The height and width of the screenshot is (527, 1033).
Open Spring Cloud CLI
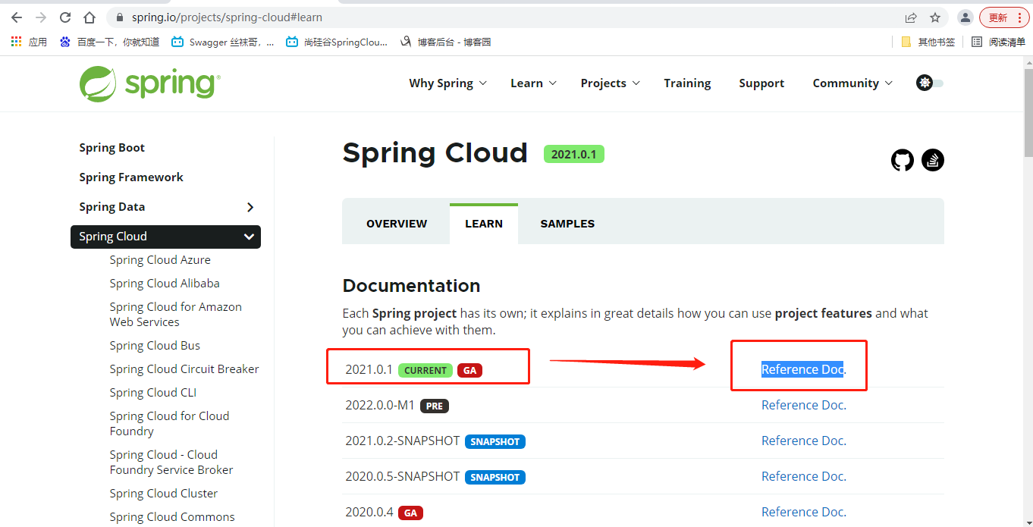[152, 393]
